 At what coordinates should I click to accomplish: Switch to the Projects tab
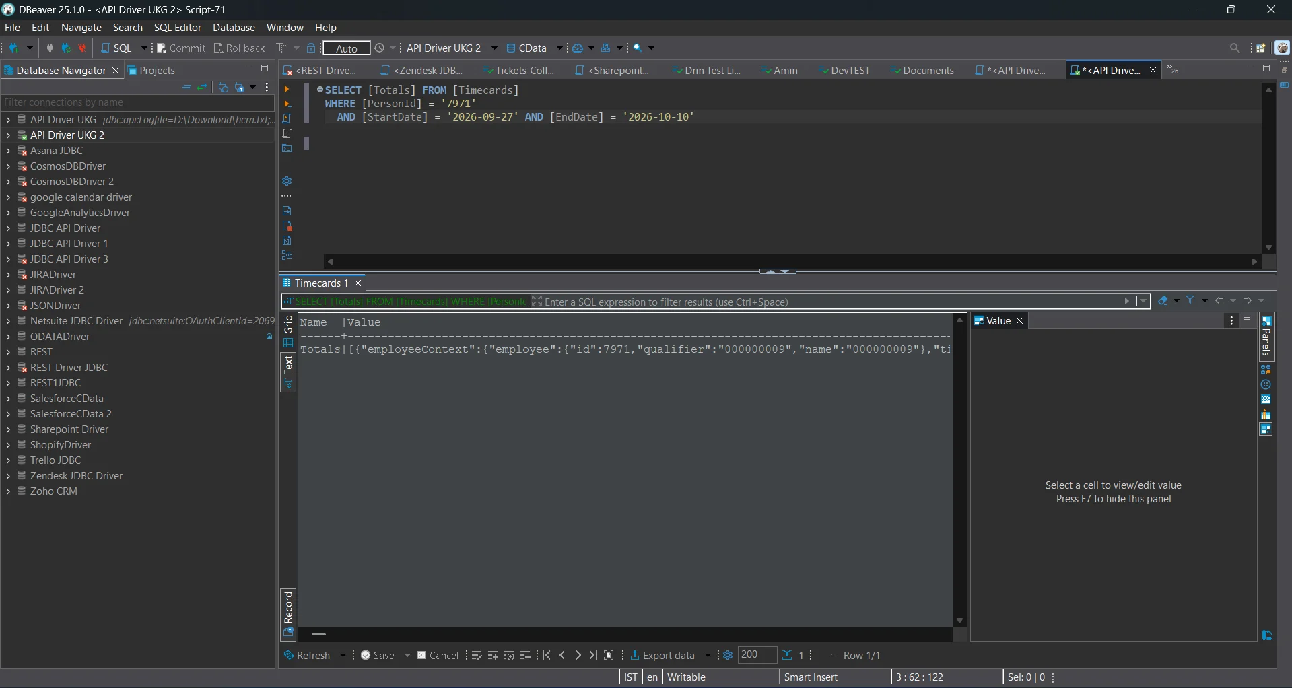click(x=151, y=70)
